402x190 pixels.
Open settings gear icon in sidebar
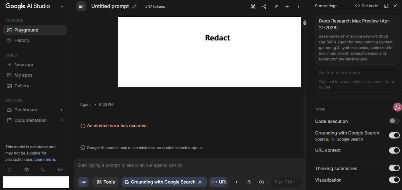pyautogui.click(x=26, y=170)
